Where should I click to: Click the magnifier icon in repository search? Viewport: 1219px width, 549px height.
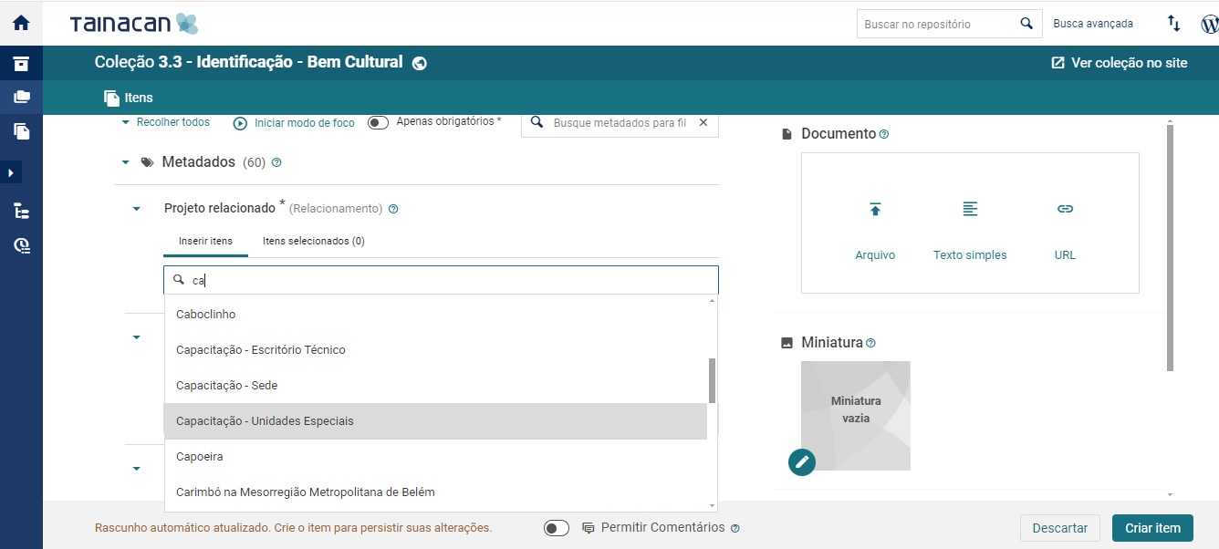tap(1026, 24)
